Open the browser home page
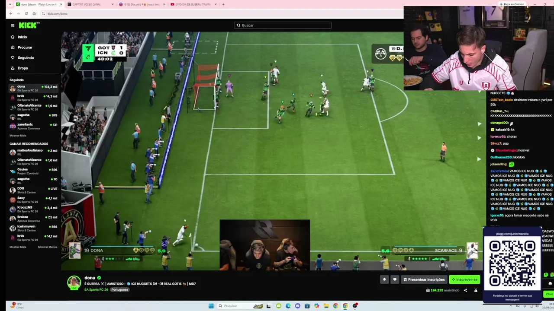Screen dimensions: 554x311 point(34,13)
